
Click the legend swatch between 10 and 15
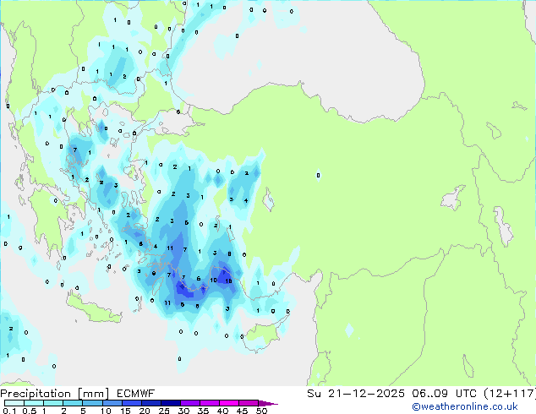point(112,403)
